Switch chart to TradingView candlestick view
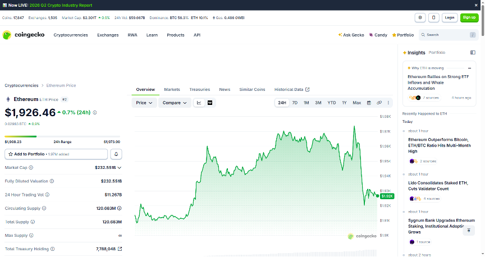 pos(210,103)
